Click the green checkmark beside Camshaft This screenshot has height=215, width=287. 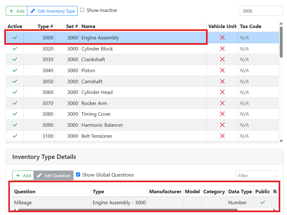15,81
